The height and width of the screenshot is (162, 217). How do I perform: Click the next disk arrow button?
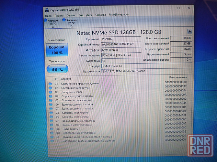(189, 31)
